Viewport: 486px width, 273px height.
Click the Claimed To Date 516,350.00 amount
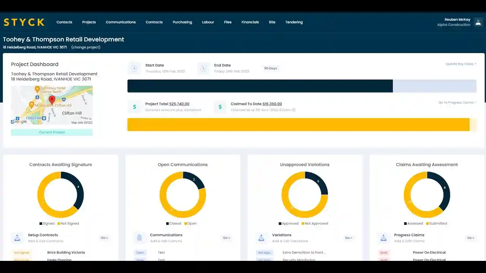pyautogui.click(x=272, y=104)
